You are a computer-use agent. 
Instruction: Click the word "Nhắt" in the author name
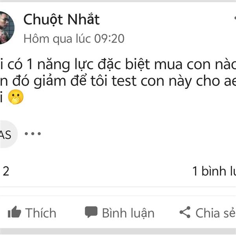(x=82, y=19)
